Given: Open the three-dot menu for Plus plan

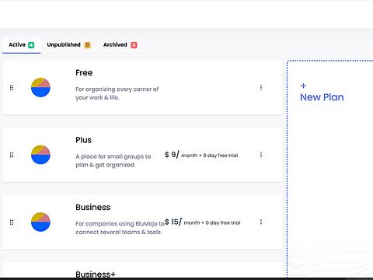Looking at the screenshot, I should [x=261, y=155].
